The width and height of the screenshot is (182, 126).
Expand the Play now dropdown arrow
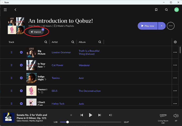tap(162, 26)
